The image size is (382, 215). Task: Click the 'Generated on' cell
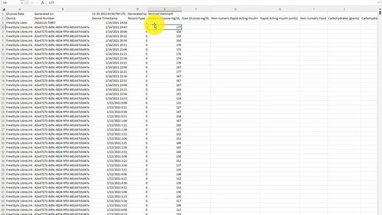tap(63, 14)
